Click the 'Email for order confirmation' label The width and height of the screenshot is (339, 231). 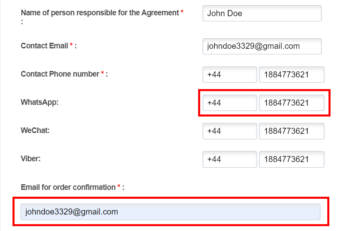coord(68,187)
